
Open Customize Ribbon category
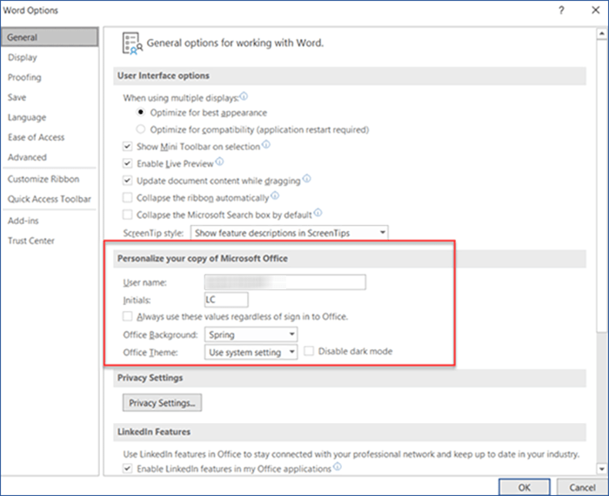pyautogui.click(x=43, y=179)
